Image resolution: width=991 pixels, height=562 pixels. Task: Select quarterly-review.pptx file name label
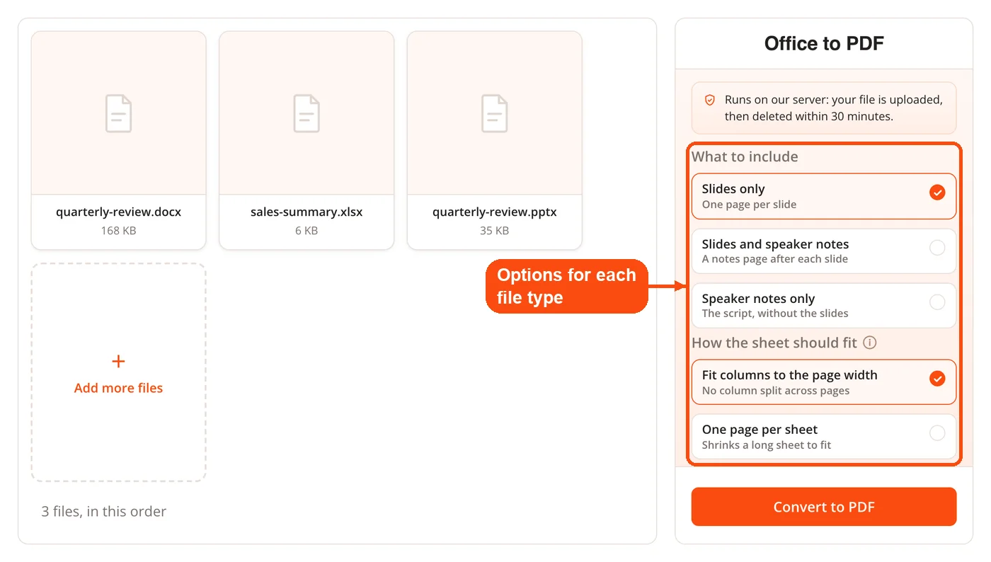click(495, 212)
